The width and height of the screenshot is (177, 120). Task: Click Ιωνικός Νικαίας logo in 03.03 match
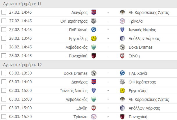[x=94, y=91]
